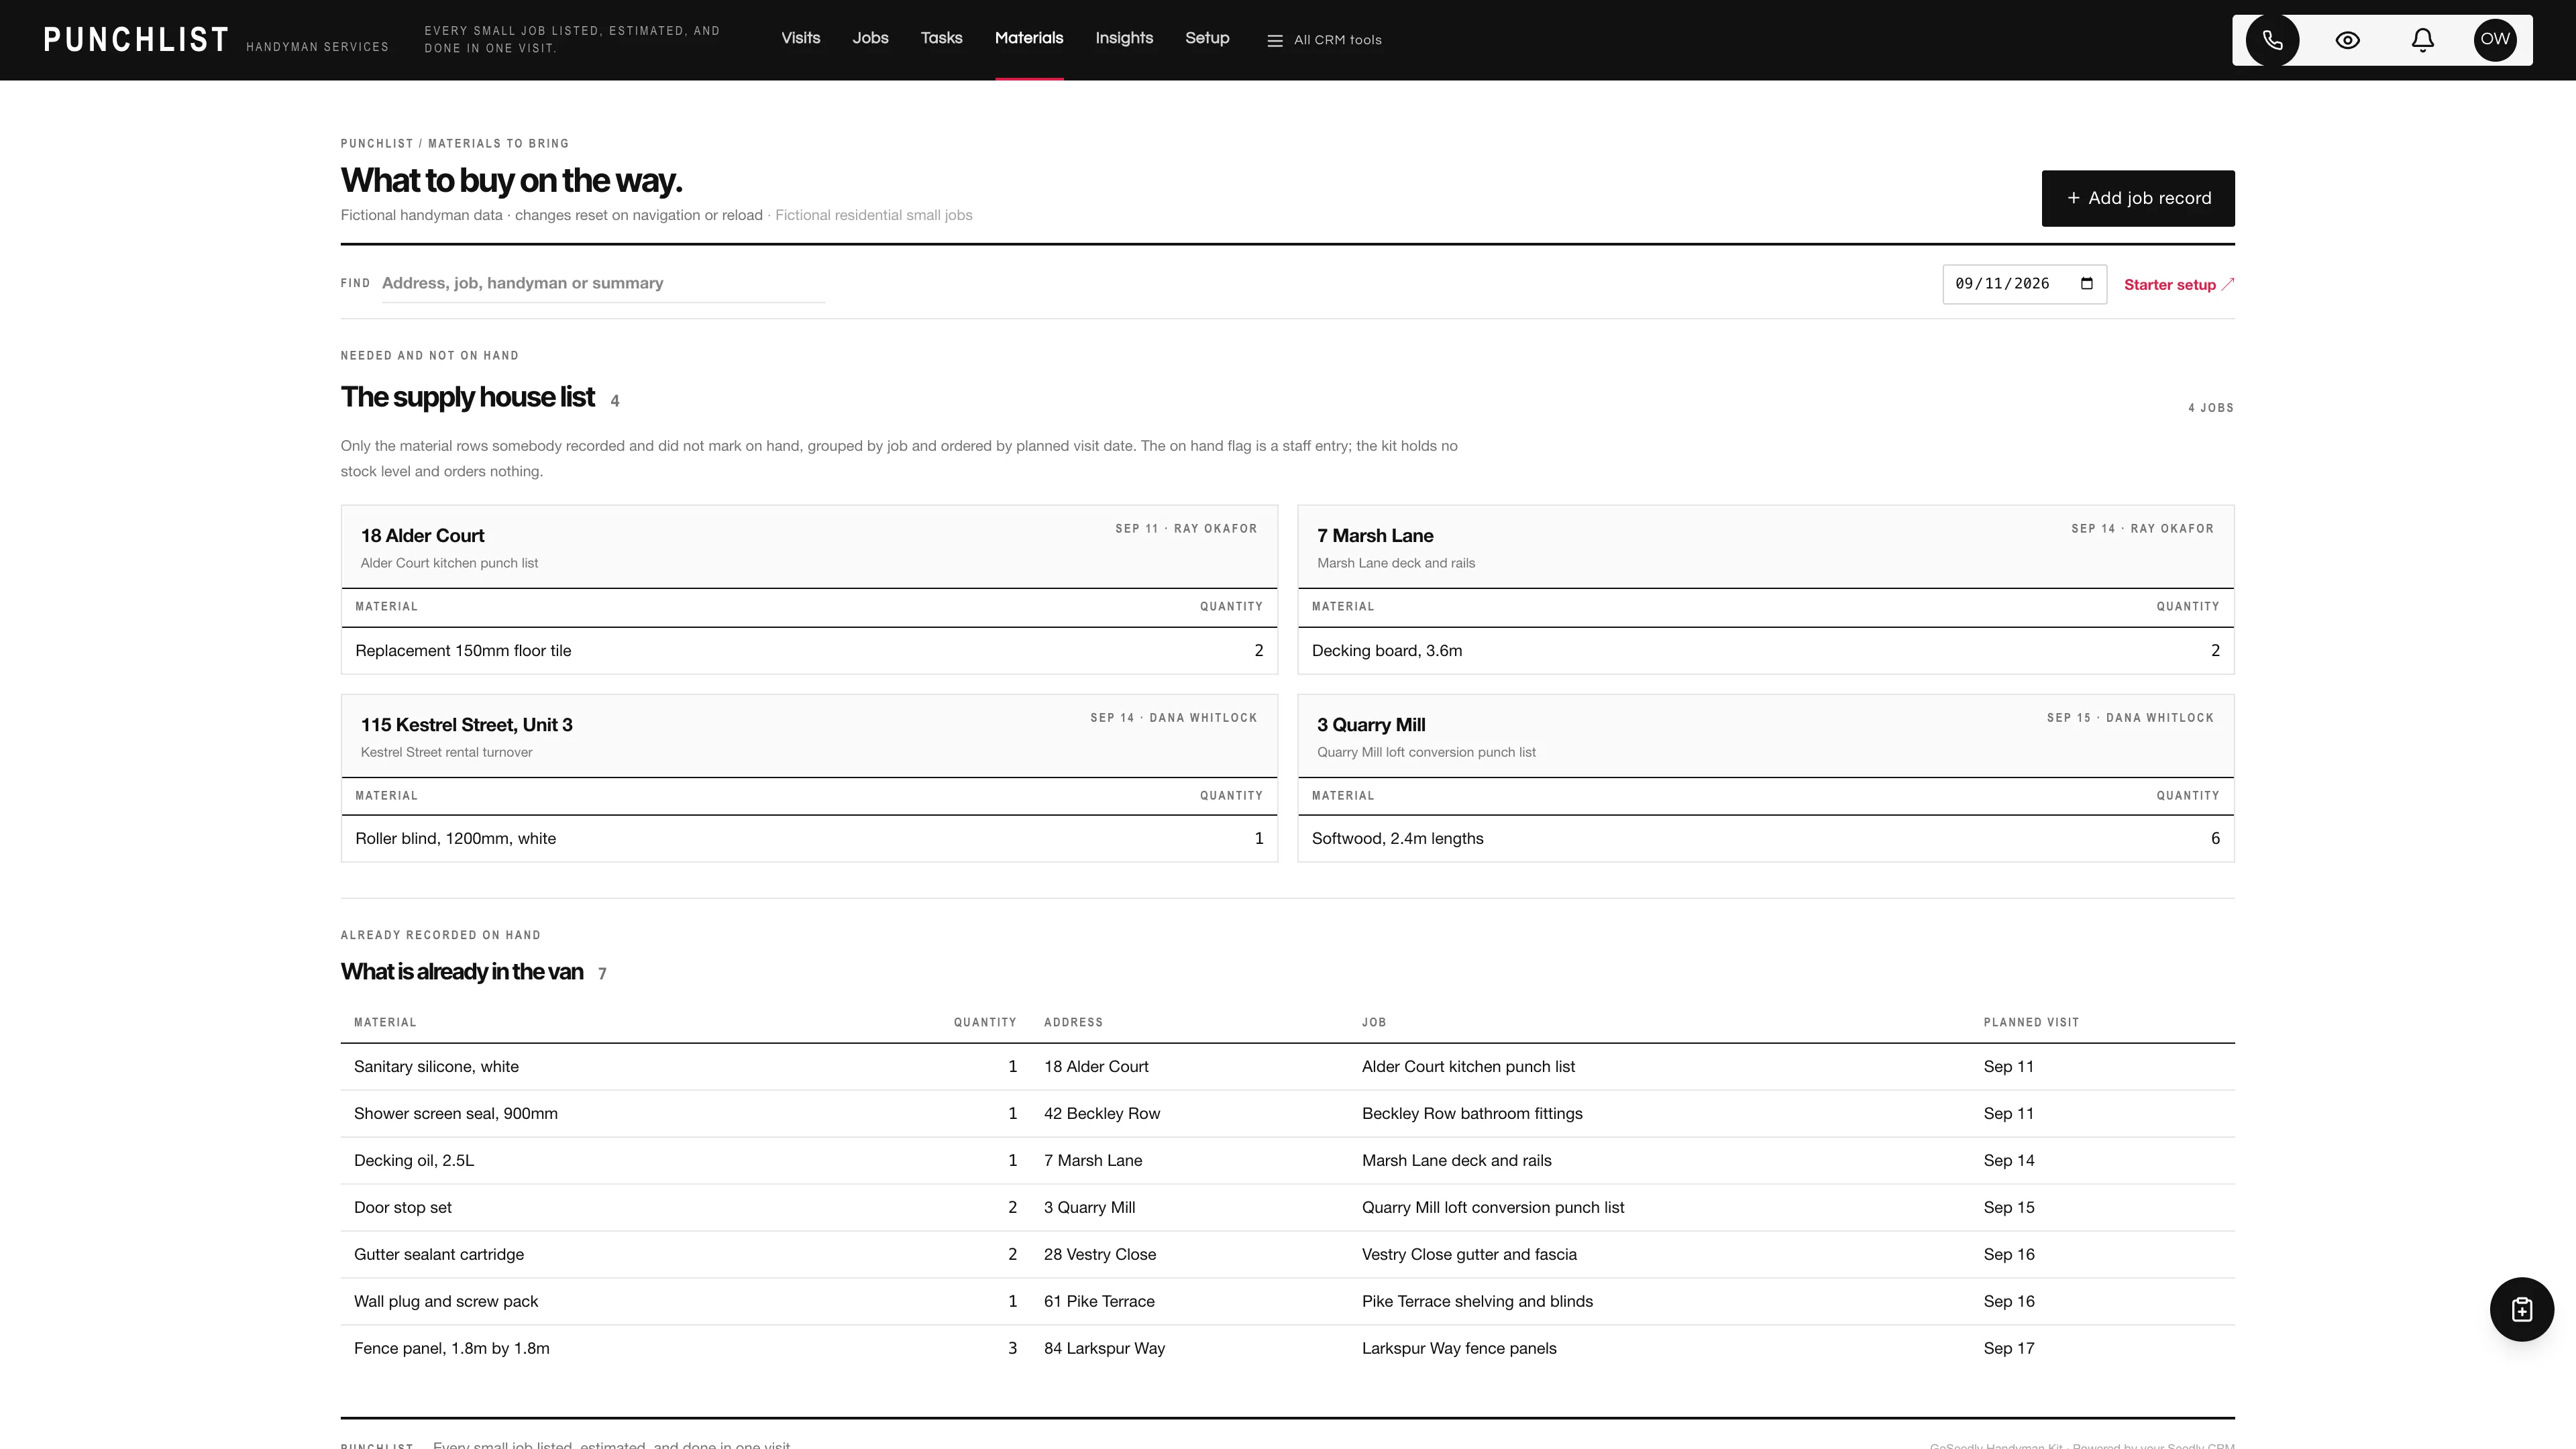Select the Materials tab

pos(1028,38)
